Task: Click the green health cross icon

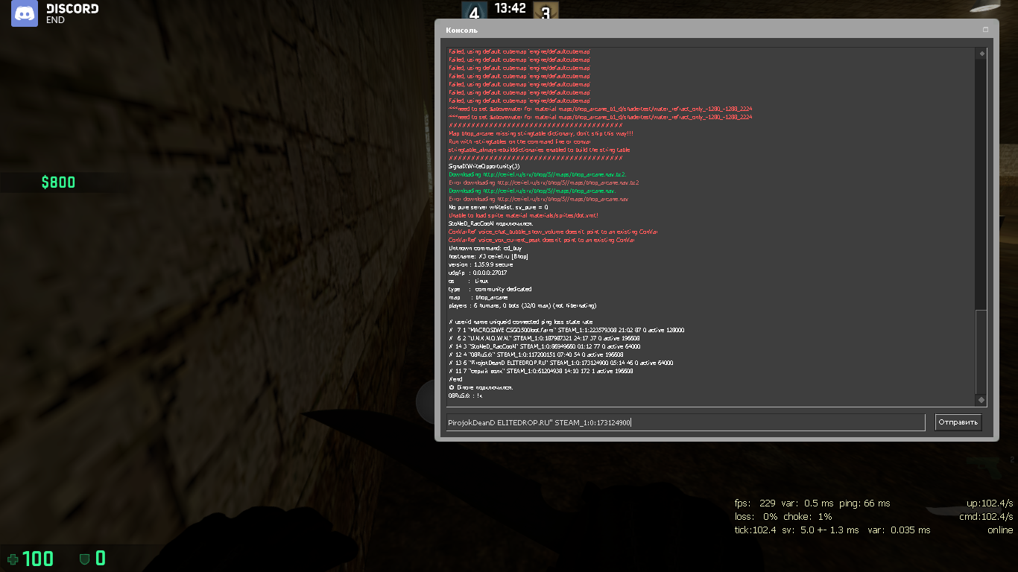Action: click(13, 559)
